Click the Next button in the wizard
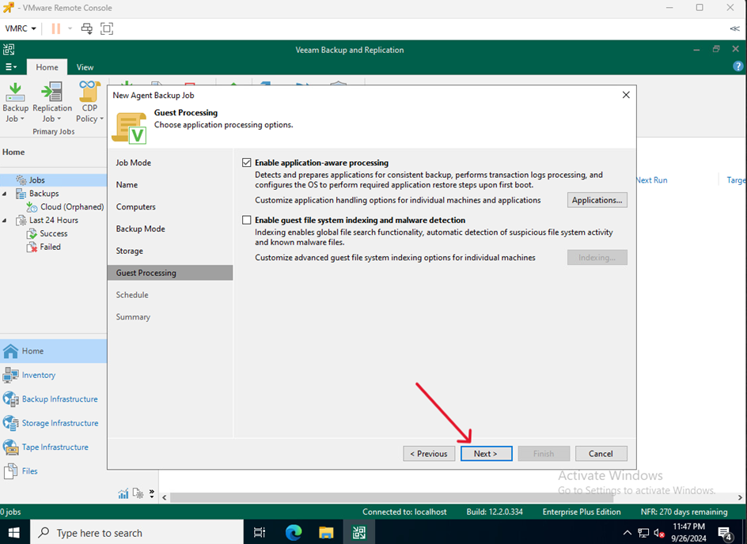 pos(486,454)
